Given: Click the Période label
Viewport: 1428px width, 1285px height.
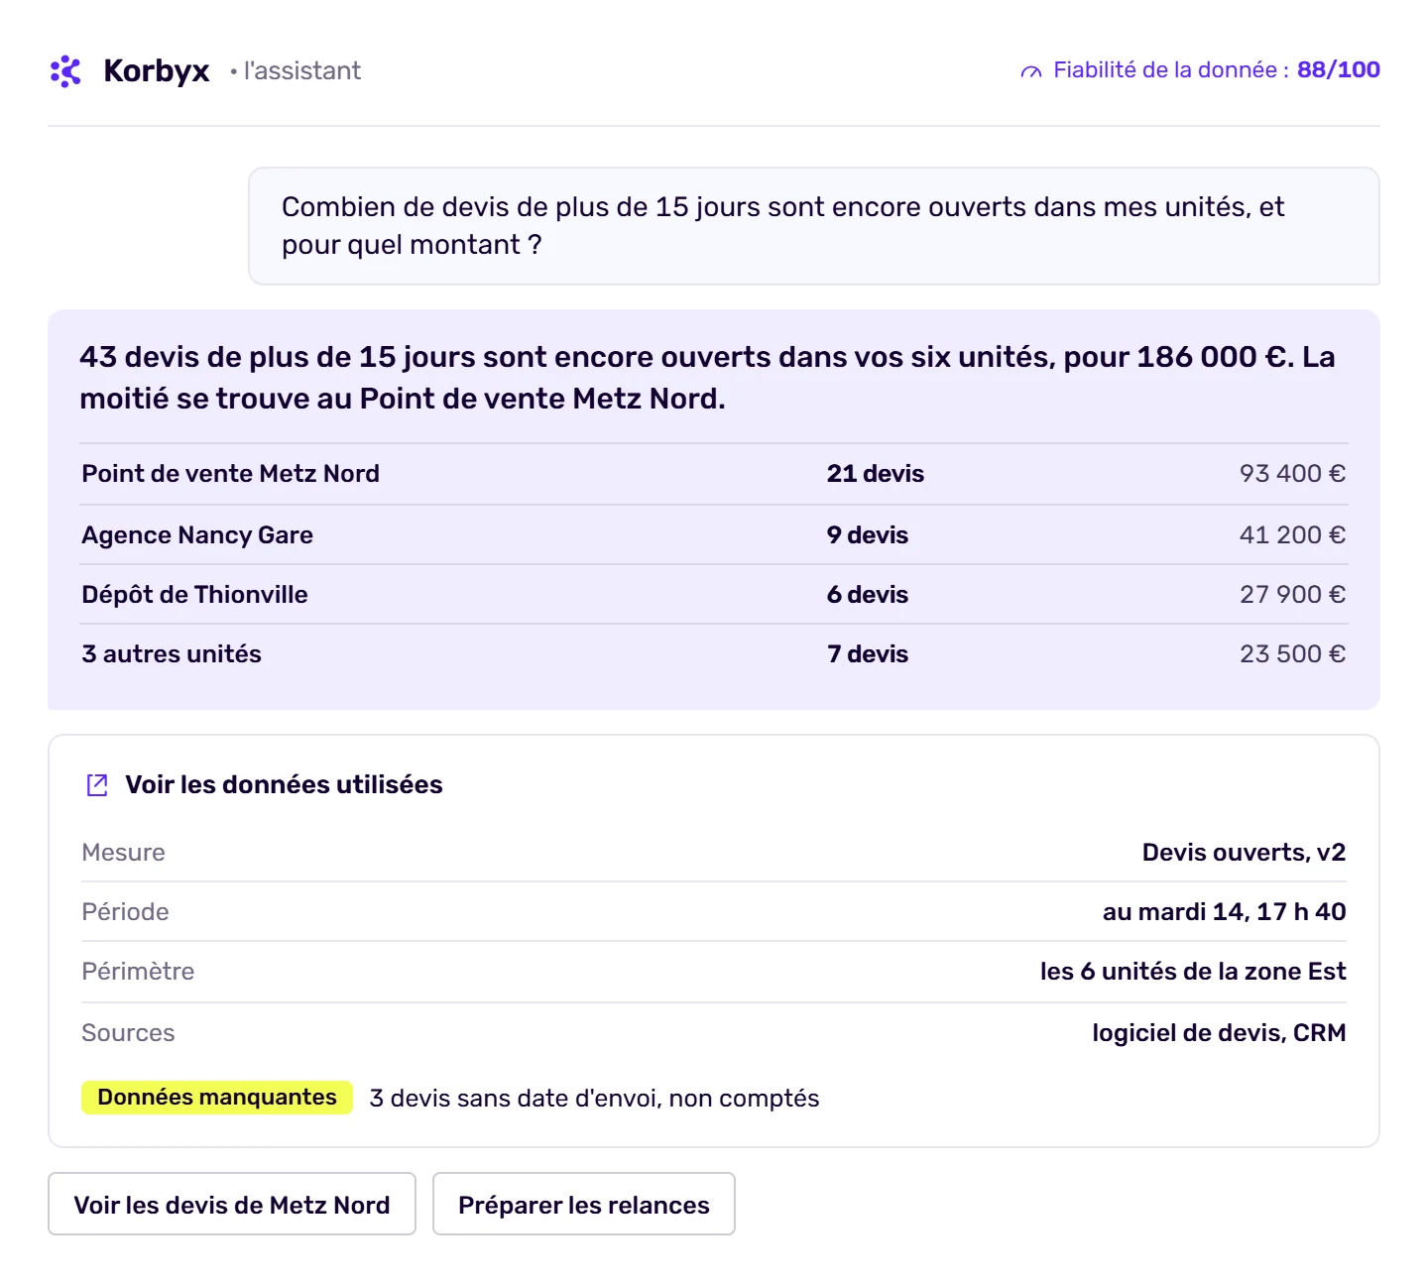Looking at the screenshot, I should 125,912.
